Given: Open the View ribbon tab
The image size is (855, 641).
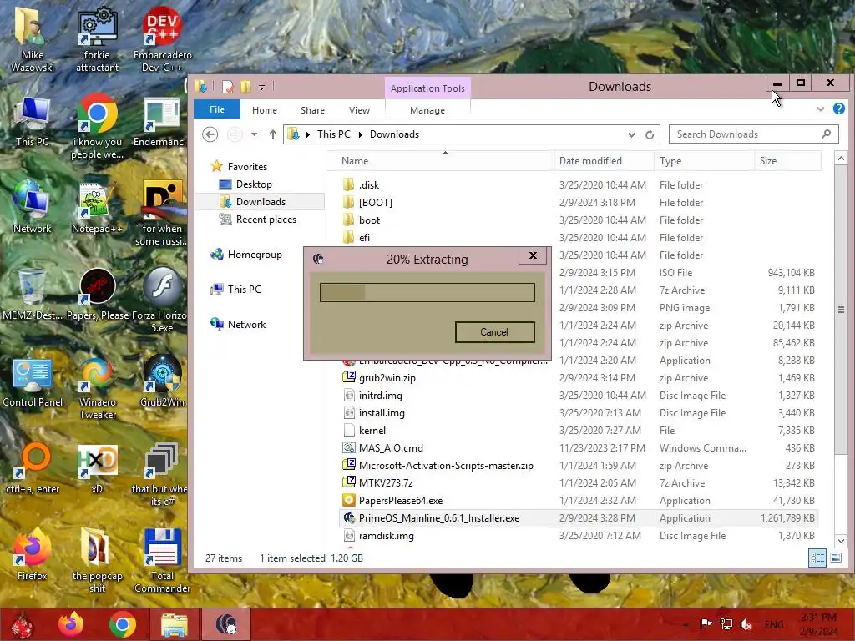Looking at the screenshot, I should (x=359, y=110).
